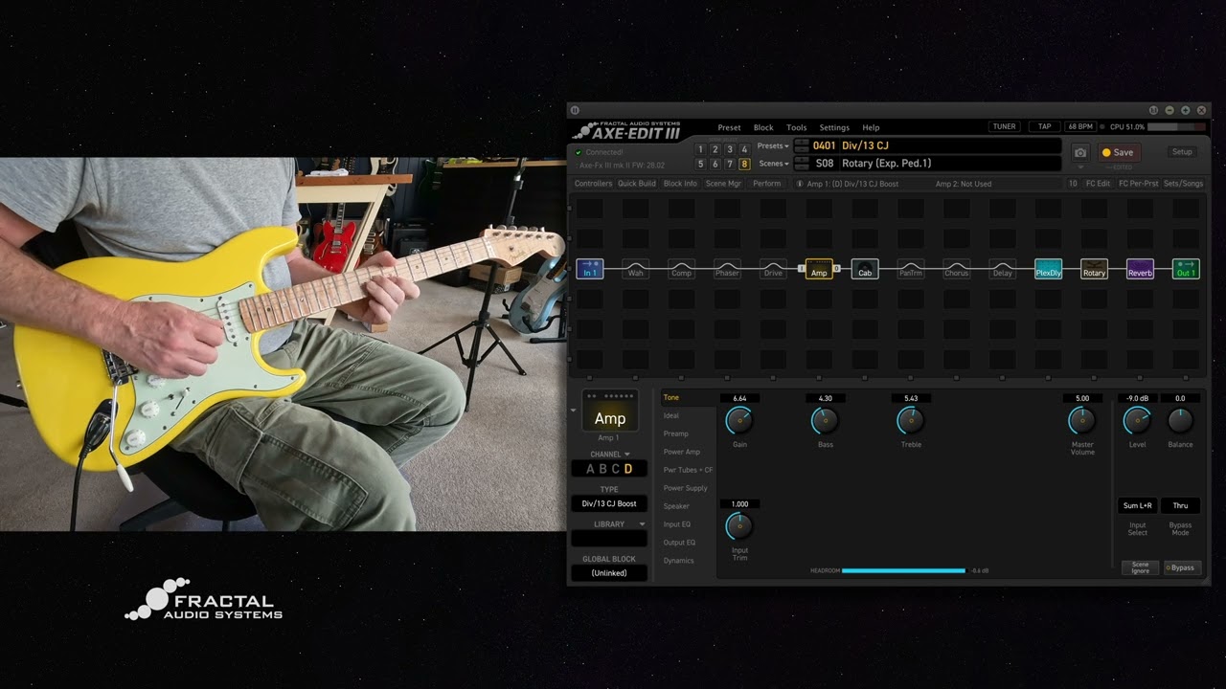
Task: Open Bypass Mode Thru dropdown
Action: click(x=1180, y=505)
